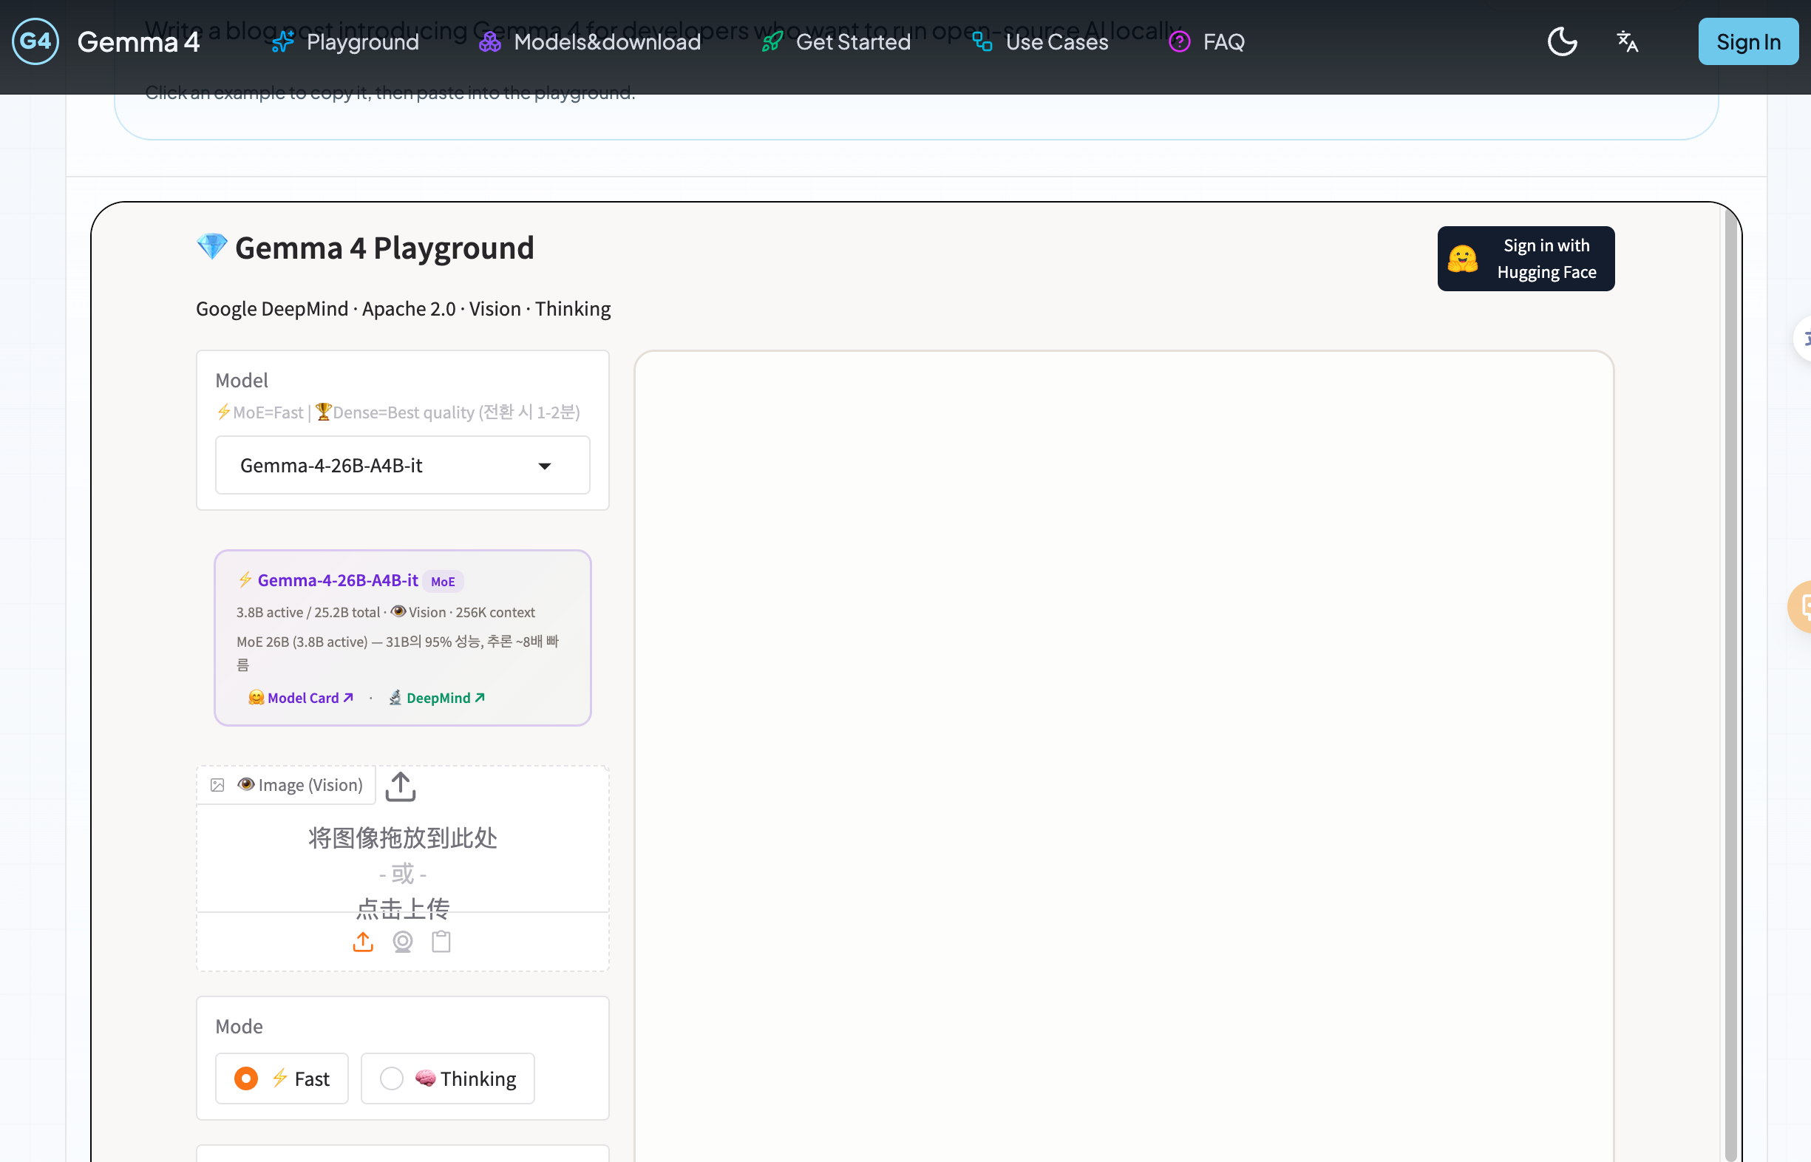This screenshot has width=1811, height=1162.
Task: Click the Sign In button
Action: (1747, 41)
